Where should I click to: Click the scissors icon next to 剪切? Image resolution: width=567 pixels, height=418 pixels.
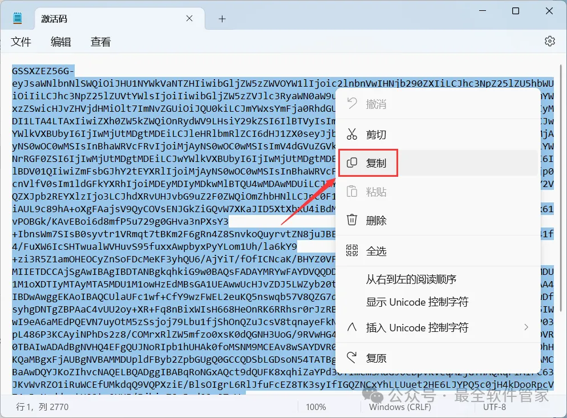pos(352,134)
